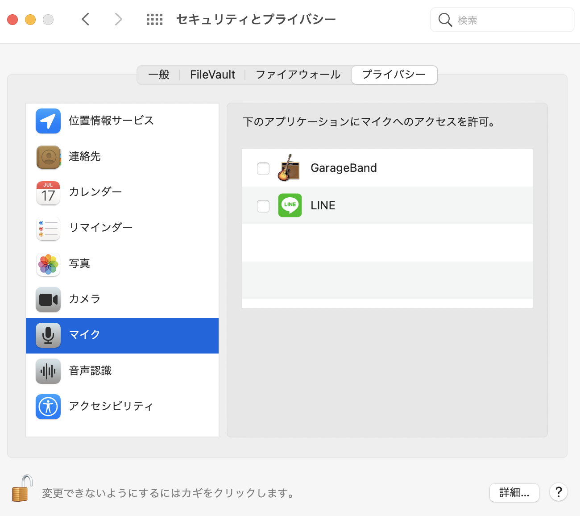This screenshot has height=516, width=580.
Task: Switch to the 一般 tab
Action: pos(159,75)
